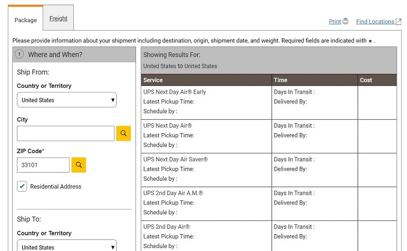This screenshot has width=407, height=251.
Task: Click the 'Ship To:' heading
Action: [29, 219]
